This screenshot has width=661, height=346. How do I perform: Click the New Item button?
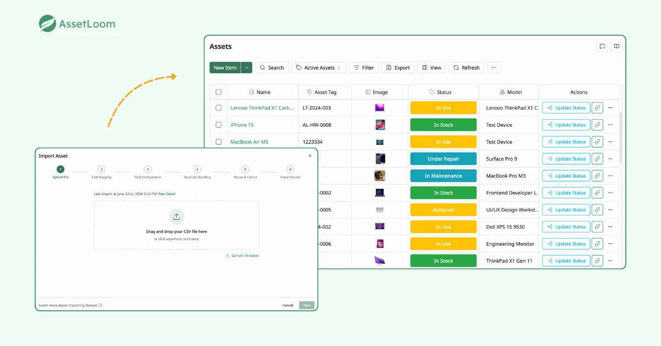225,68
